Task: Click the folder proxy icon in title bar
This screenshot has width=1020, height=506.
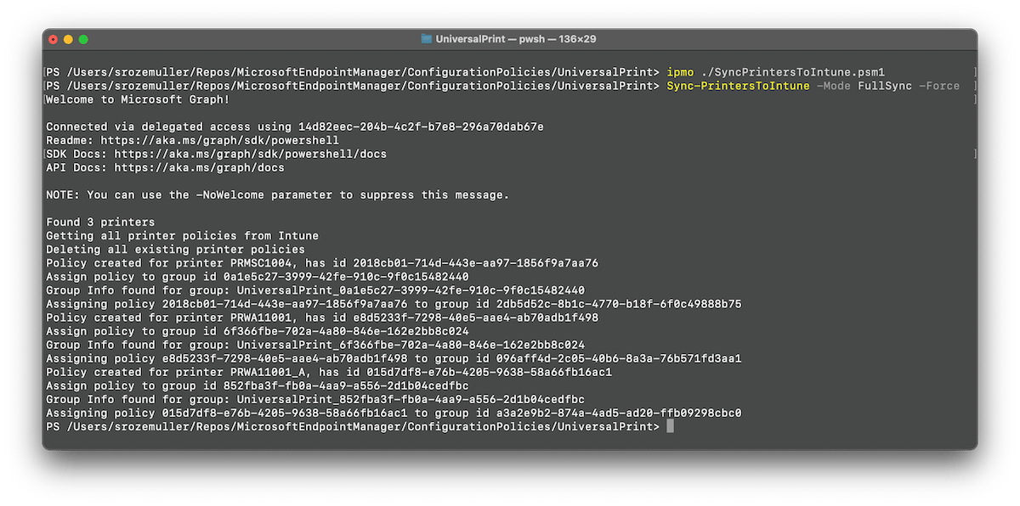Action: pyautogui.click(x=426, y=39)
